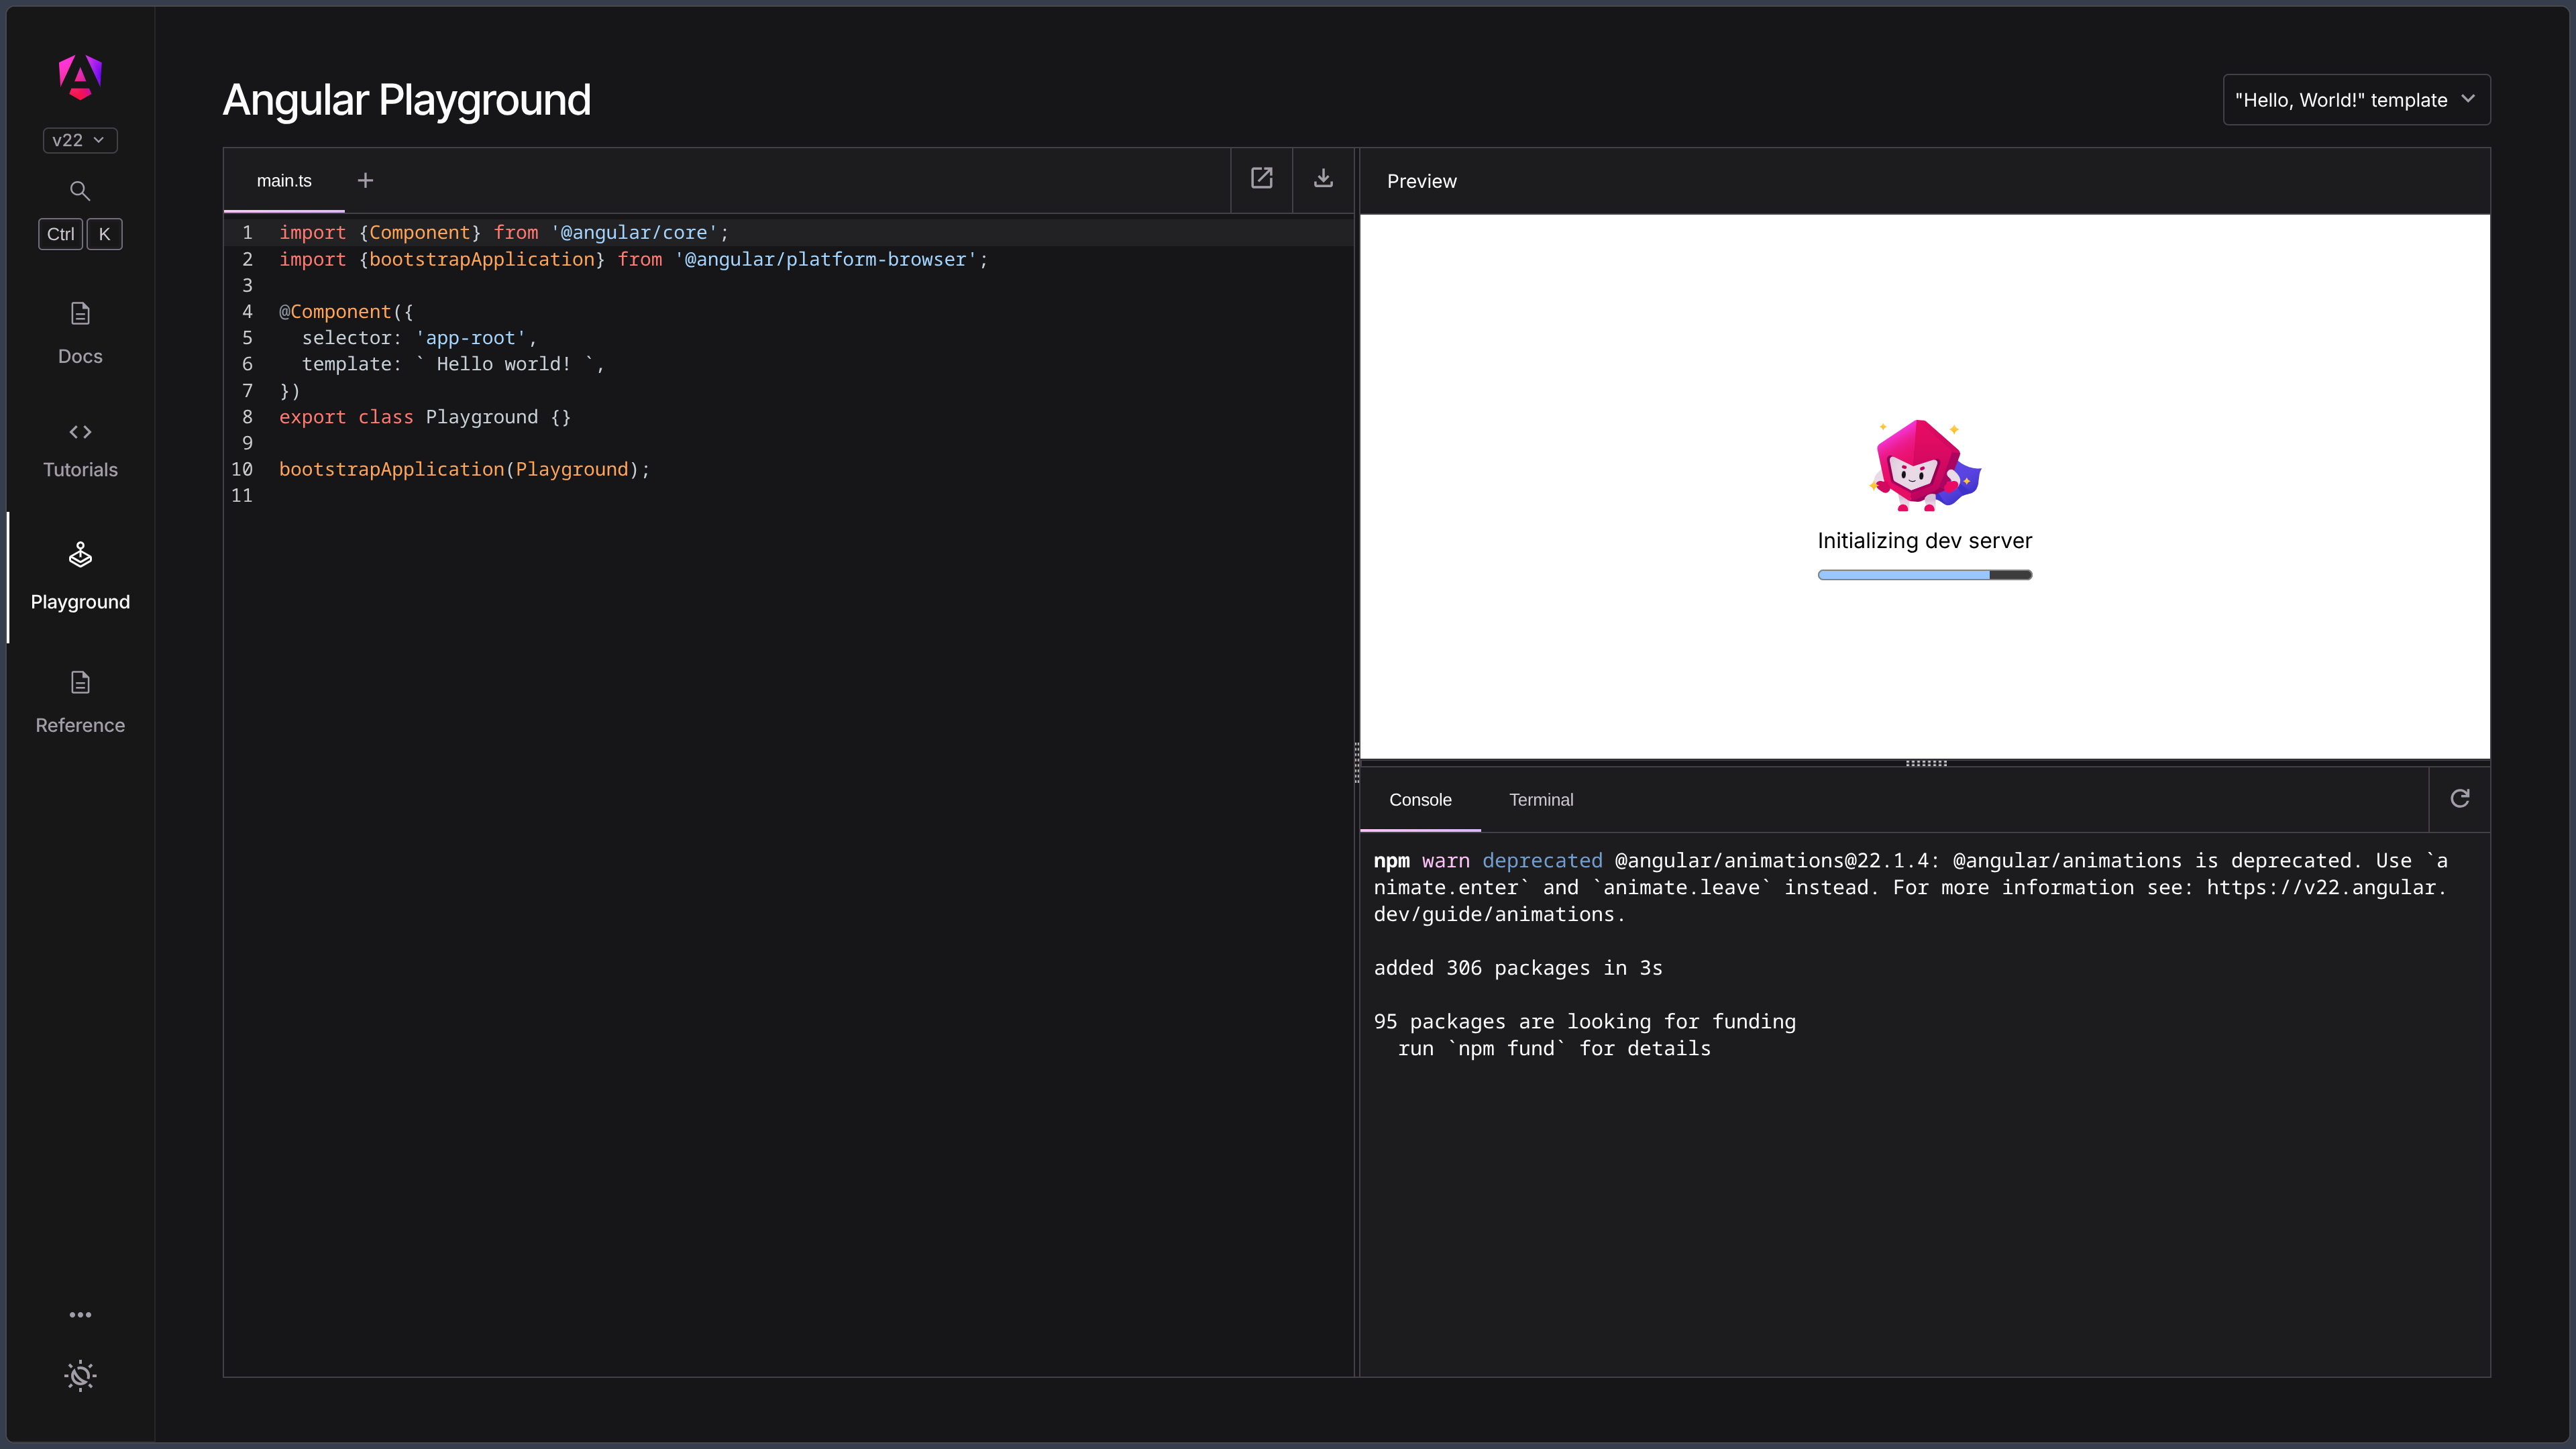
Task: Open the Reference sidebar icon
Action: point(80,683)
